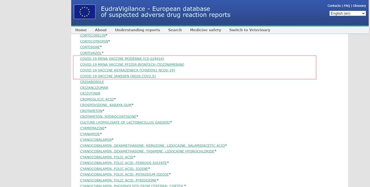Open COVID-19 Vaccine Janssen (Ad26.COV2.S) report

pyautogui.click(x=118, y=76)
